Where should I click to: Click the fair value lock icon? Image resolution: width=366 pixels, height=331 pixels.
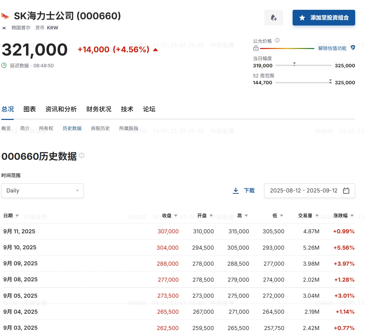(256, 48)
